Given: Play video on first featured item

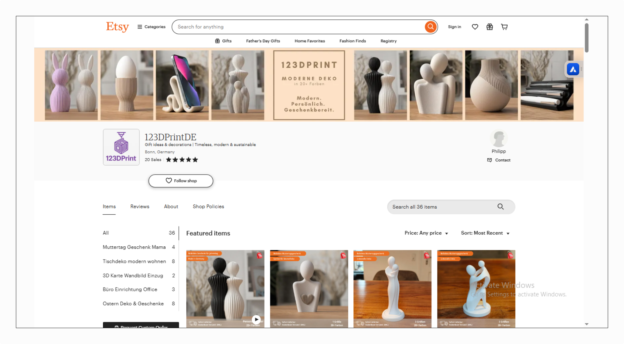Looking at the screenshot, I should 256,319.
